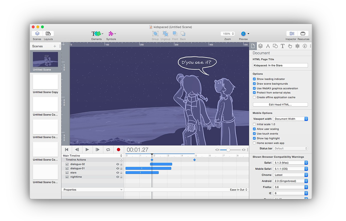Zoom in timeline icon
This screenshot has height=221, width=346.
[x=244, y=150]
